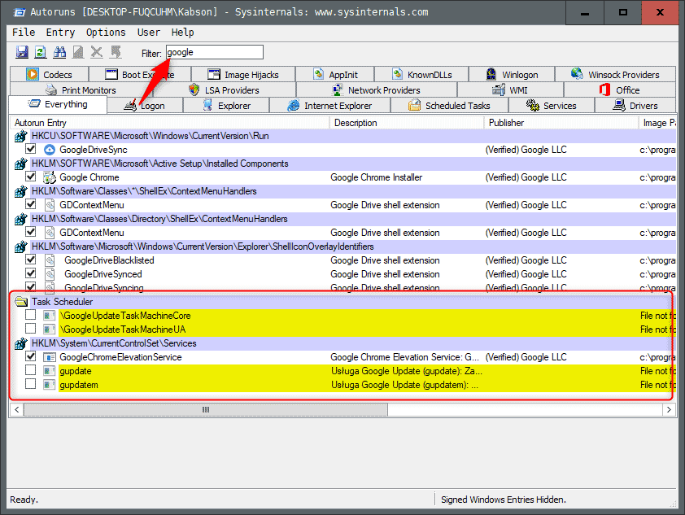Open the Entry menu
This screenshot has width=685, height=515.
(61, 33)
